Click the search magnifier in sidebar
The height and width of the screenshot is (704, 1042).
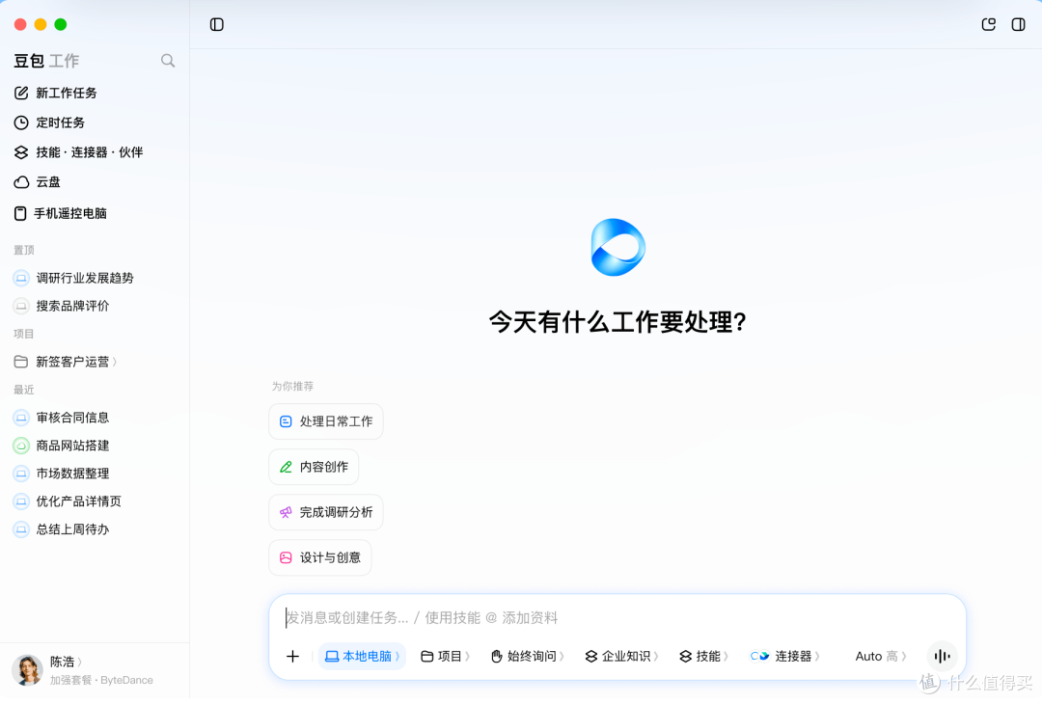point(168,61)
